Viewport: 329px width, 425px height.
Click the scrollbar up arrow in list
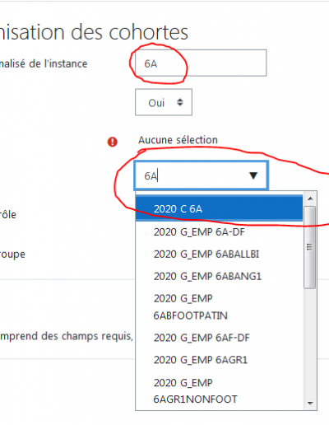click(310, 198)
